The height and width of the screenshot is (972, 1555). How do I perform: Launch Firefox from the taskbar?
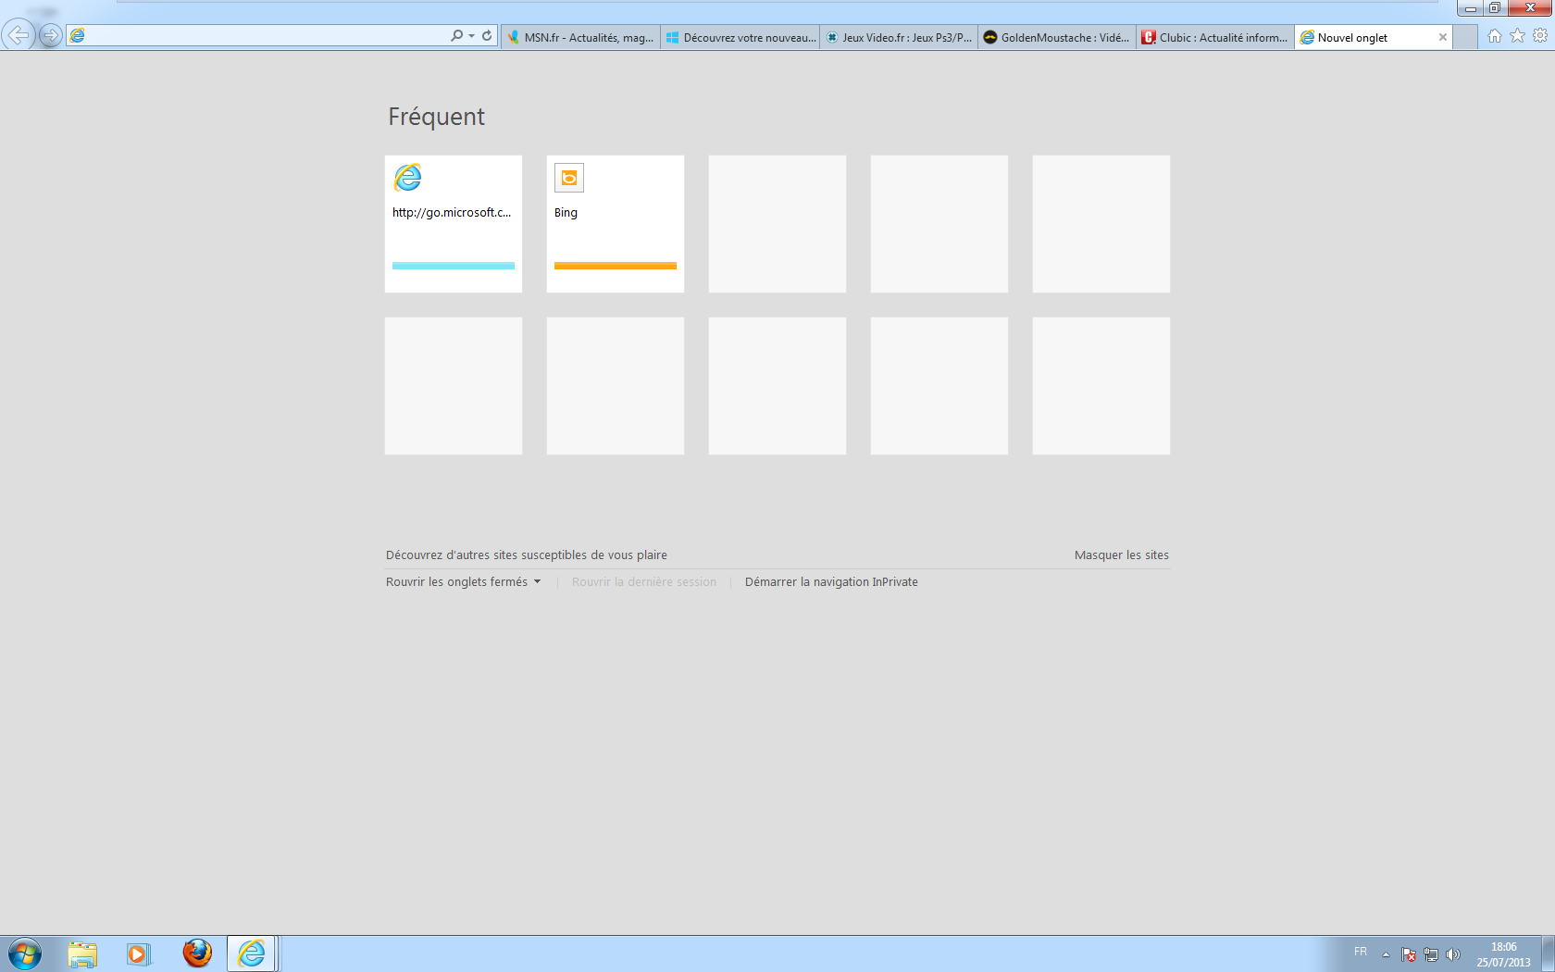tap(196, 953)
